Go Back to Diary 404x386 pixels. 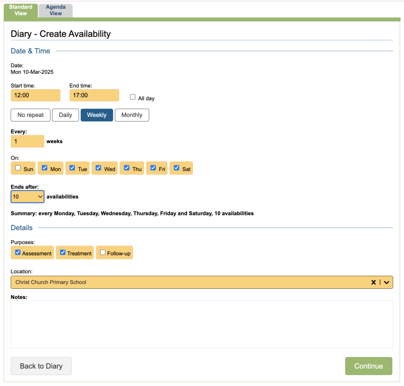point(41,366)
